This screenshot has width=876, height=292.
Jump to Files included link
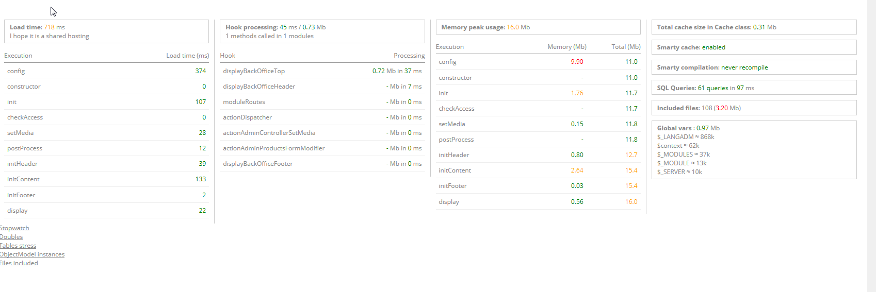19,263
